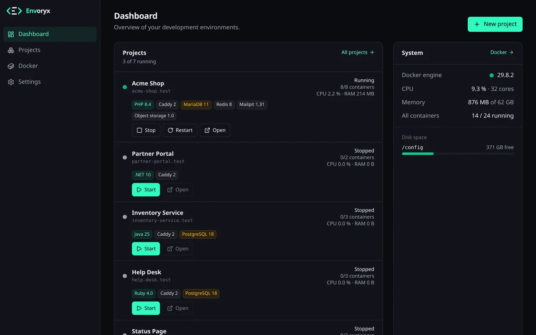536x335 pixels.
Task: Click the gray status dot for Inventory Service
Action: point(125,217)
